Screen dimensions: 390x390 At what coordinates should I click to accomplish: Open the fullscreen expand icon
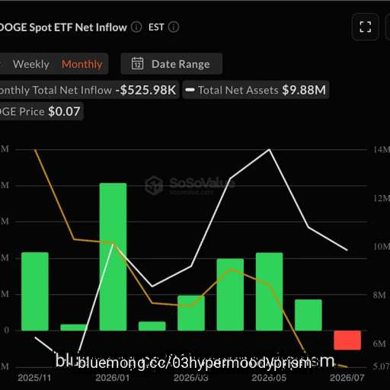tap(366, 27)
